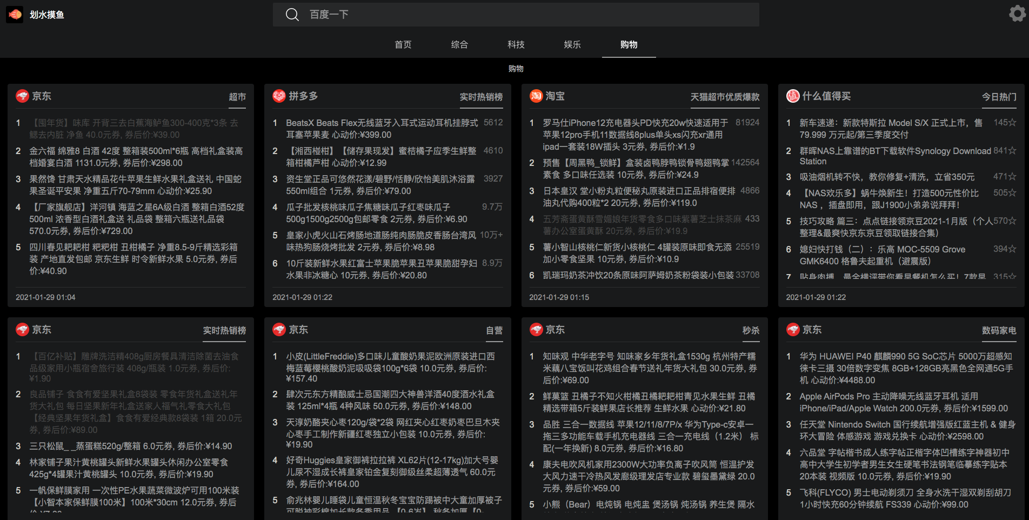Screen dimensions: 1029x520
Task: Open the 任天堂 Nintendo Switch item
Action: pos(907,430)
